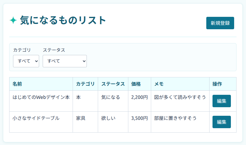246x145 pixels.
Task: Click the 気になるものリスト heading
Action: point(63,20)
